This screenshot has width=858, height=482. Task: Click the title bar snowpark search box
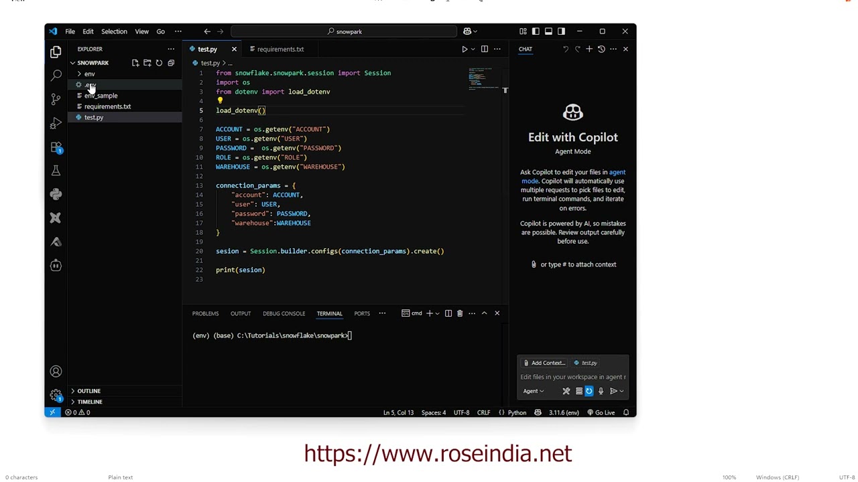coord(345,31)
